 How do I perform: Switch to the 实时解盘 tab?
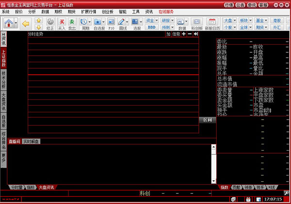[32, 141]
